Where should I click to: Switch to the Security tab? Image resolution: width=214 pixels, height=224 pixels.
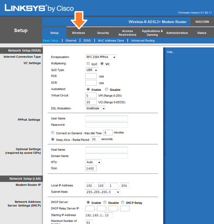coord(103,33)
